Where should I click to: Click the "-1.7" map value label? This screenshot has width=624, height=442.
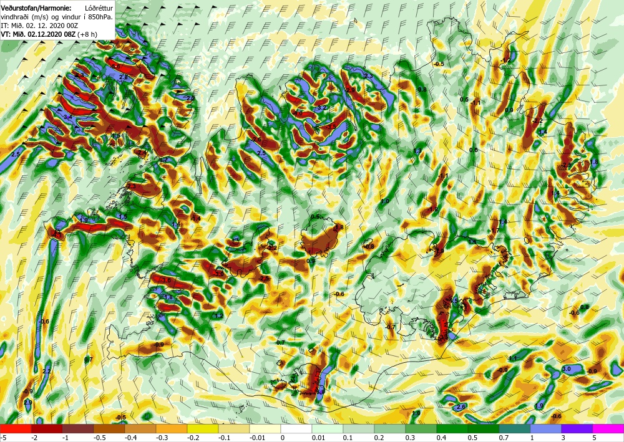494,231
